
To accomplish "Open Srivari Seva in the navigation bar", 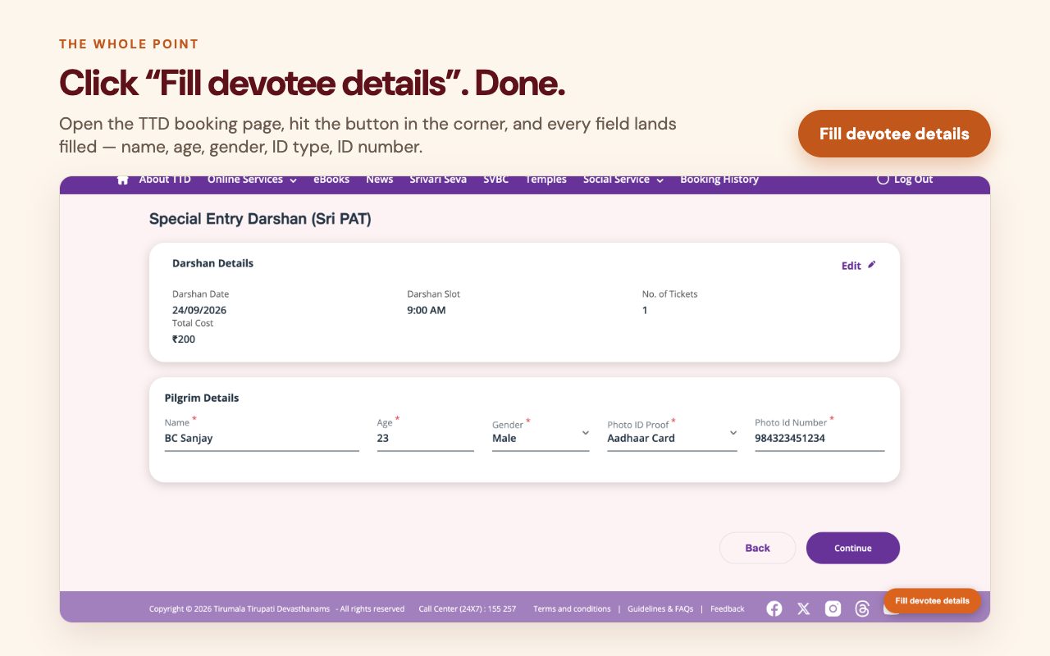I will 438,180.
